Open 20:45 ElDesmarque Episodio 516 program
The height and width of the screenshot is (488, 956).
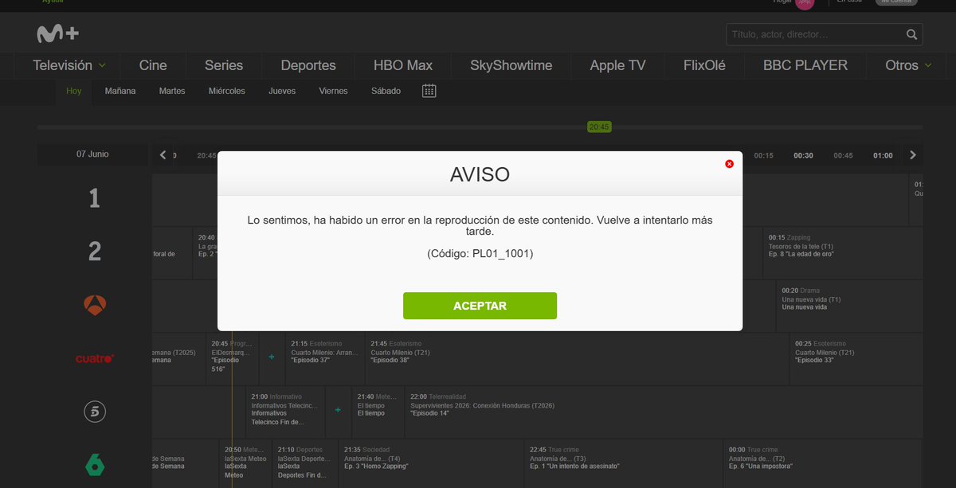(x=232, y=359)
